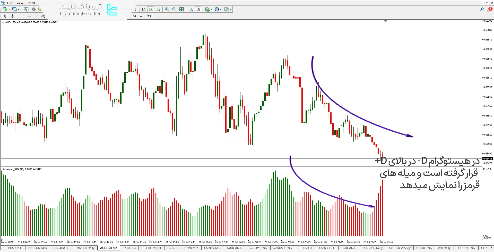
Task: Open the Insert menu
Action: tap(31, 3)
